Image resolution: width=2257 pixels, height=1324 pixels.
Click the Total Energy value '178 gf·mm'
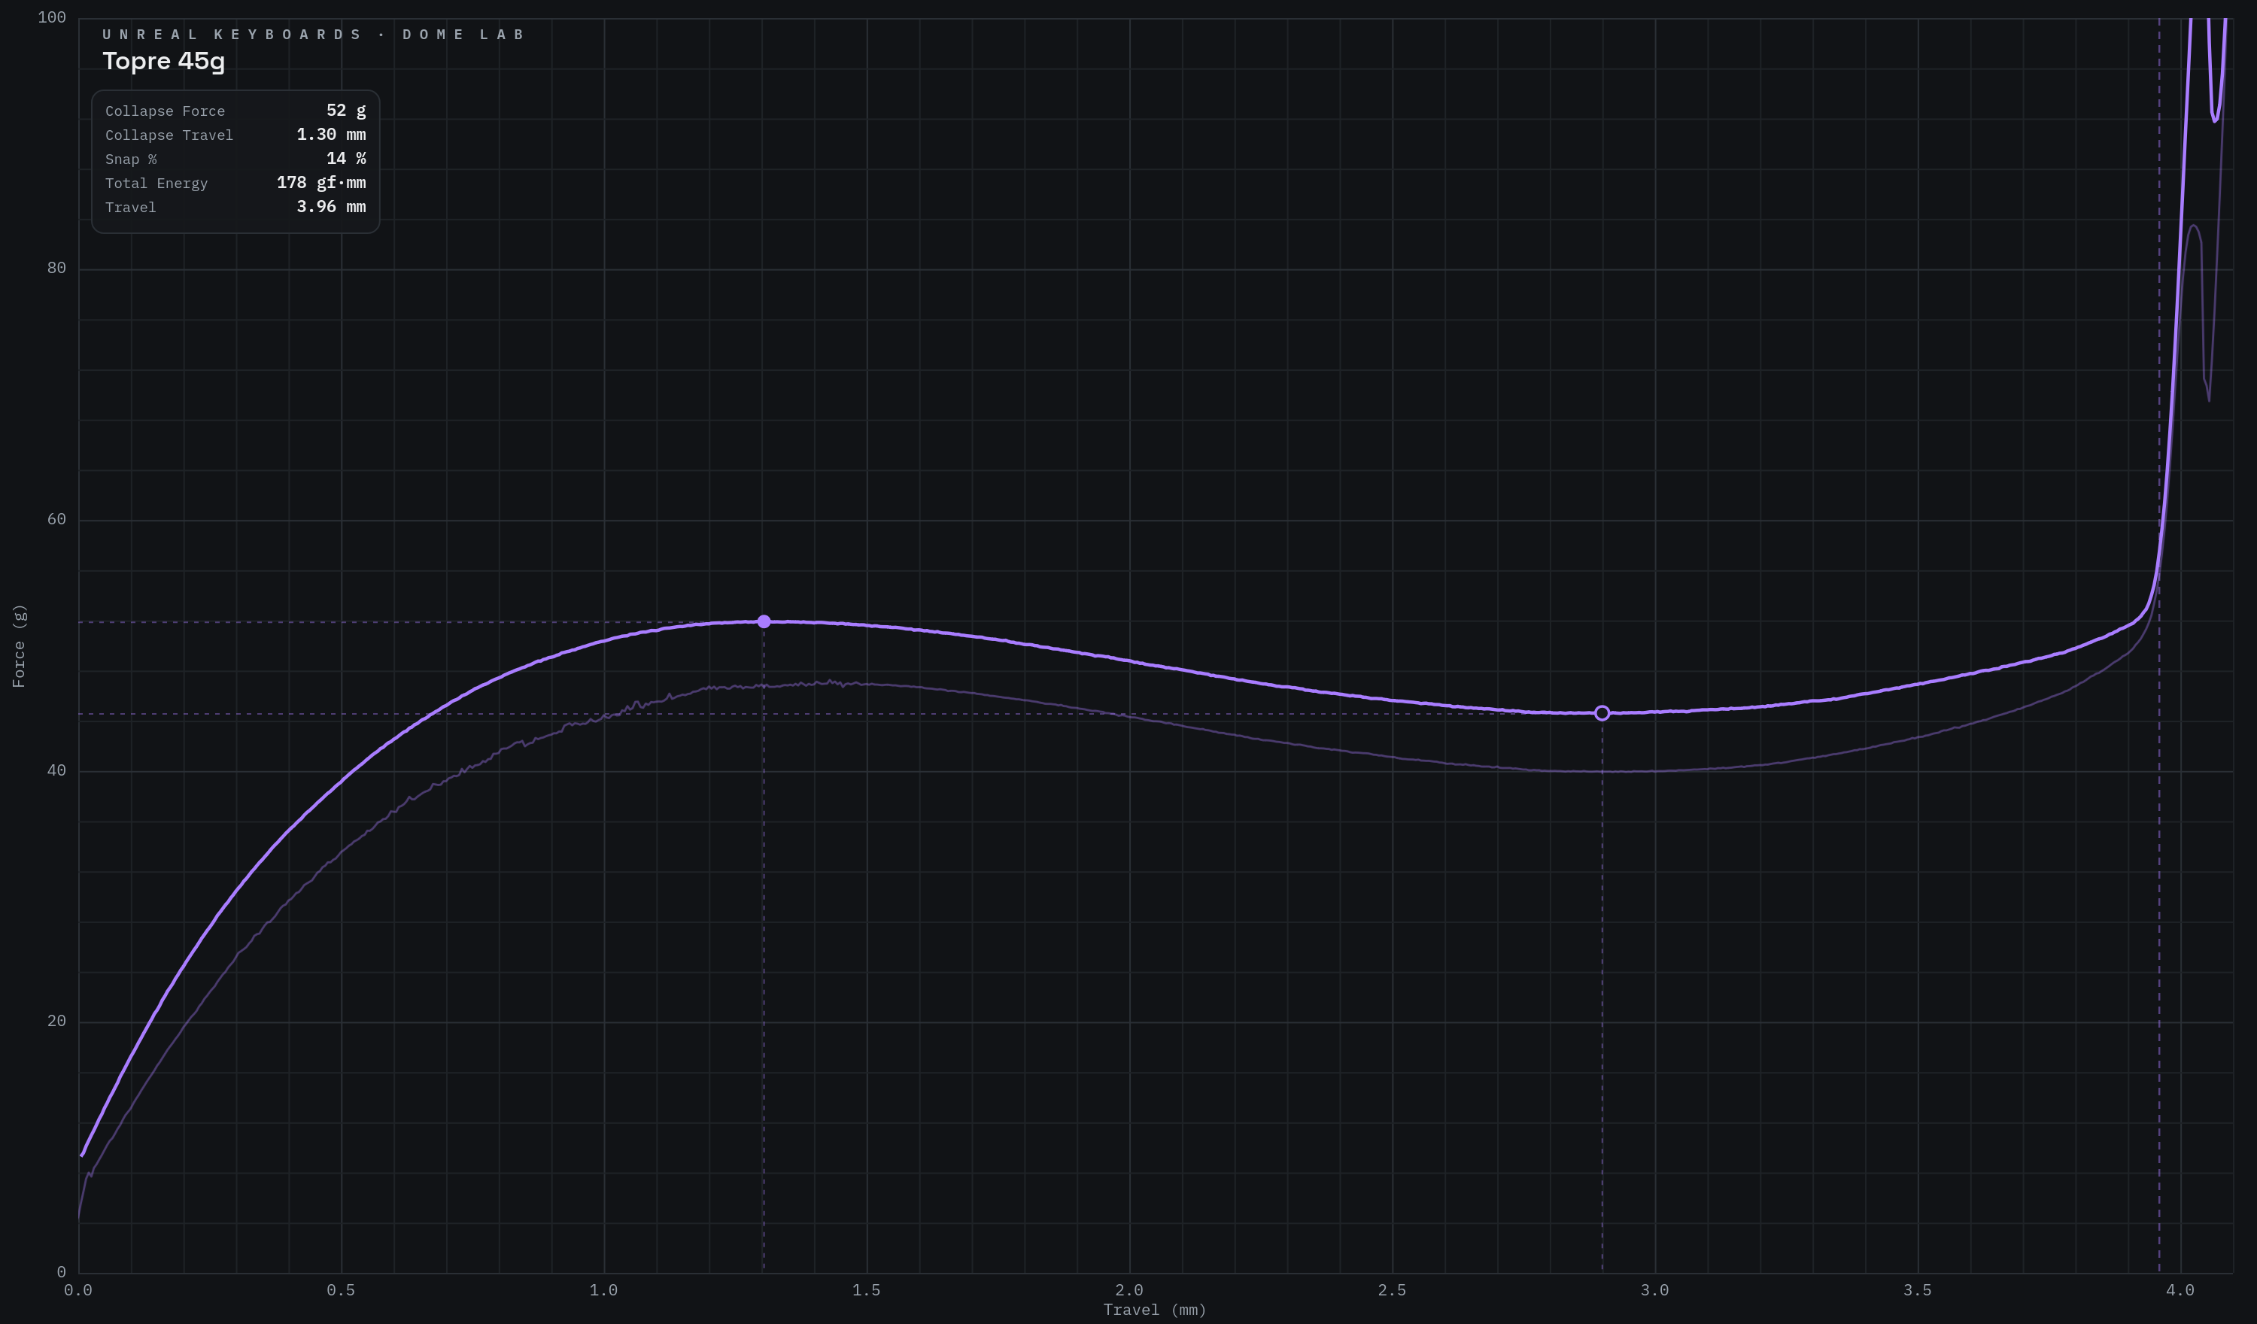pos(321,183)
